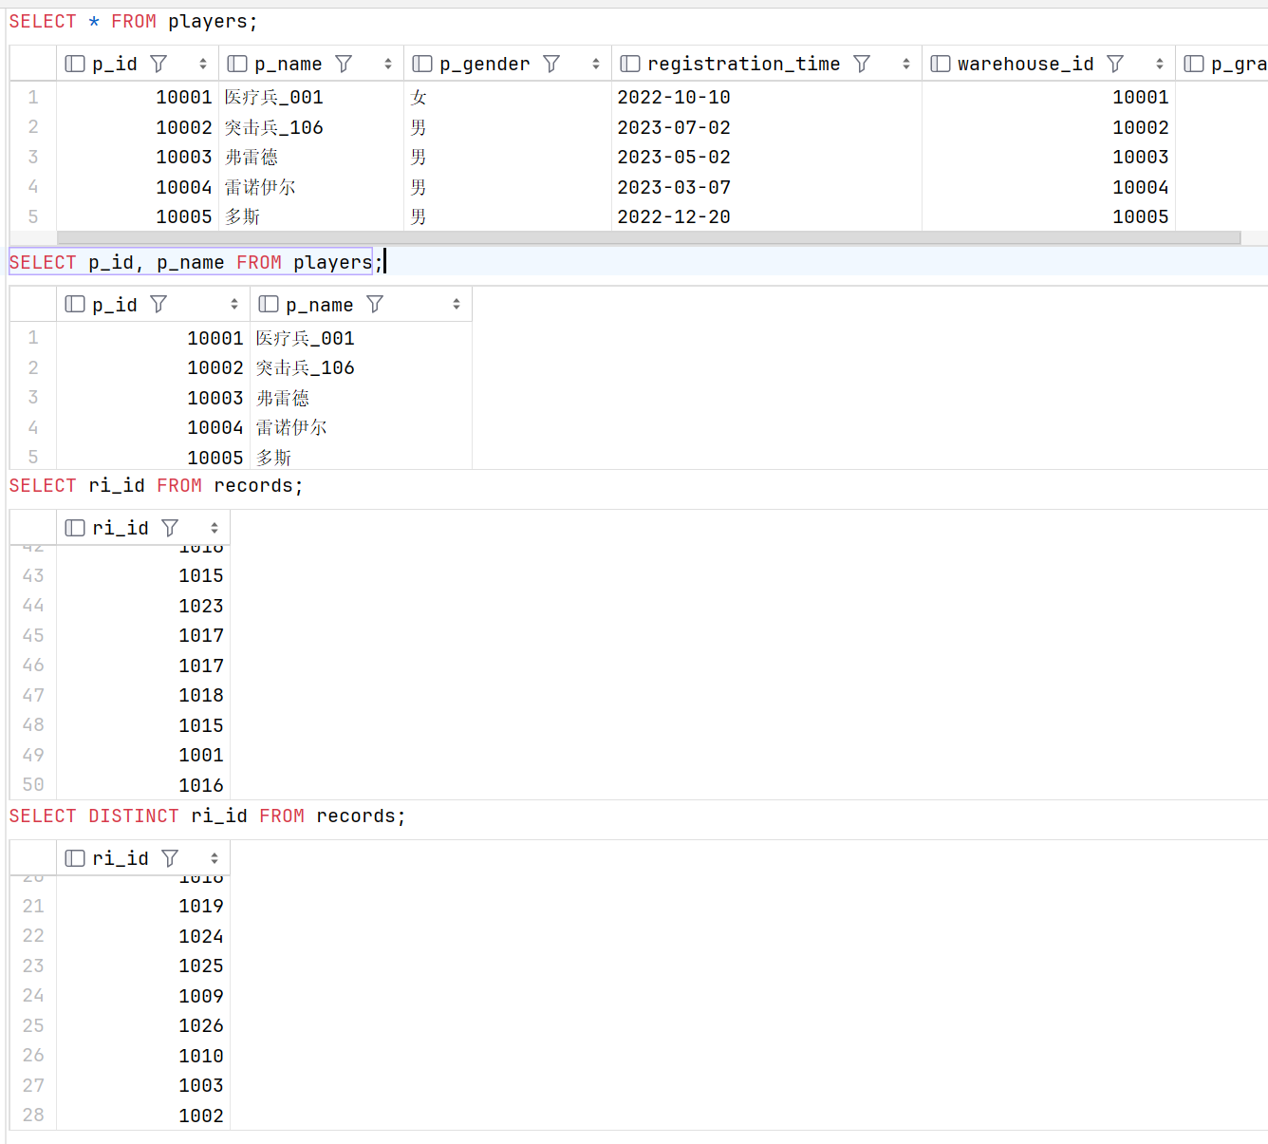Click the registration_time column icon
1268x1144 pixels.
pos(630,64)
